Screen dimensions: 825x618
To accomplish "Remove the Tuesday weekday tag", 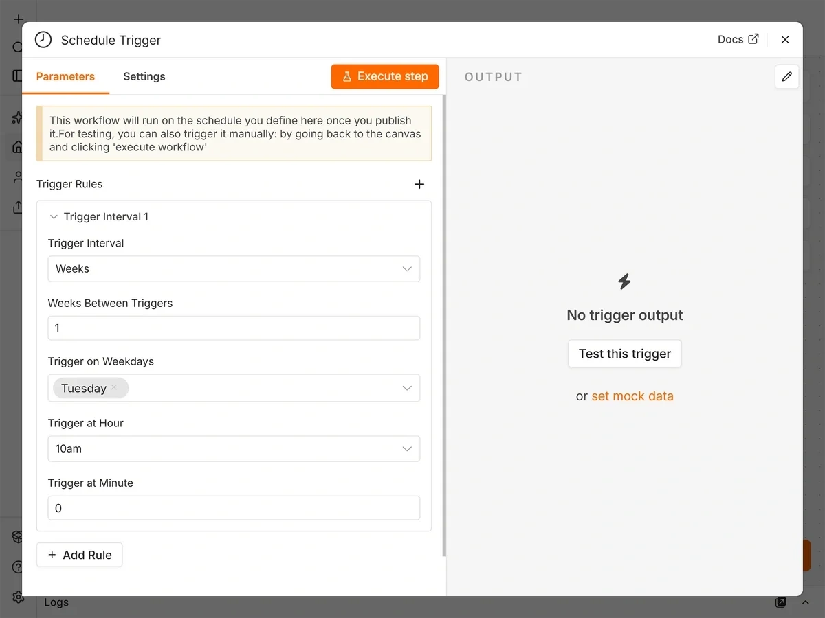I will click(114, 387).
